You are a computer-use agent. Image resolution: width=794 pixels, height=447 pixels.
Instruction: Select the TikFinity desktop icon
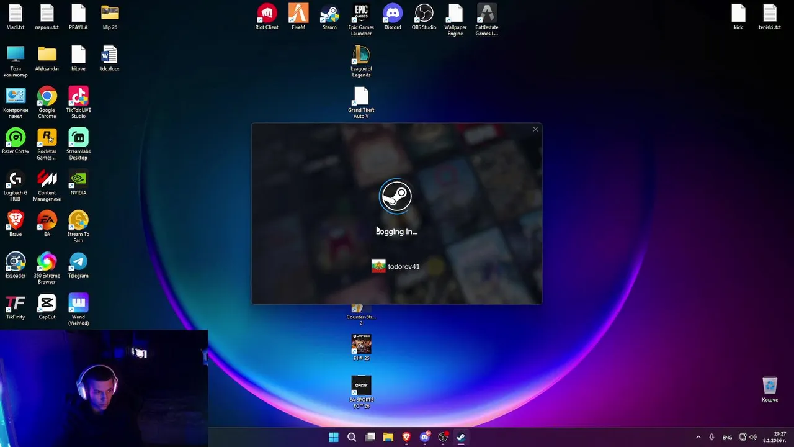16,306
